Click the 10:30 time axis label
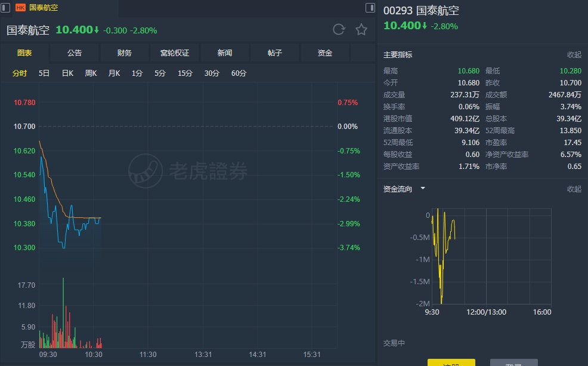The height and width of the screenshot is (366, 588). click(x=94, y=355)
